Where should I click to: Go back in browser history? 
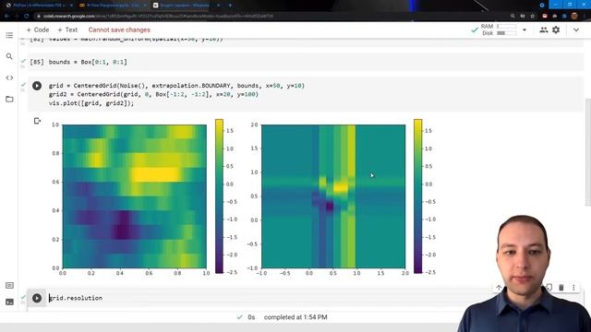coord(6,17)
